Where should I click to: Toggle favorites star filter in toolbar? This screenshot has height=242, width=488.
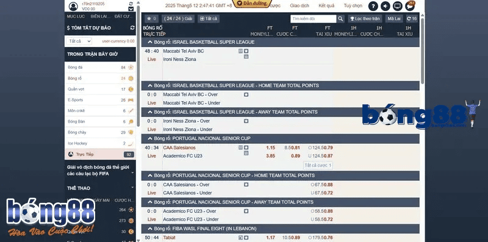tap(151, 19)
